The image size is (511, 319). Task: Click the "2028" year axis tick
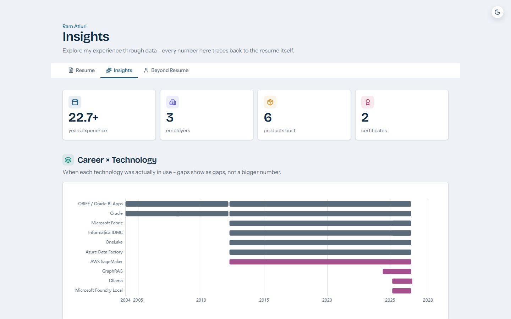(428, 300)
